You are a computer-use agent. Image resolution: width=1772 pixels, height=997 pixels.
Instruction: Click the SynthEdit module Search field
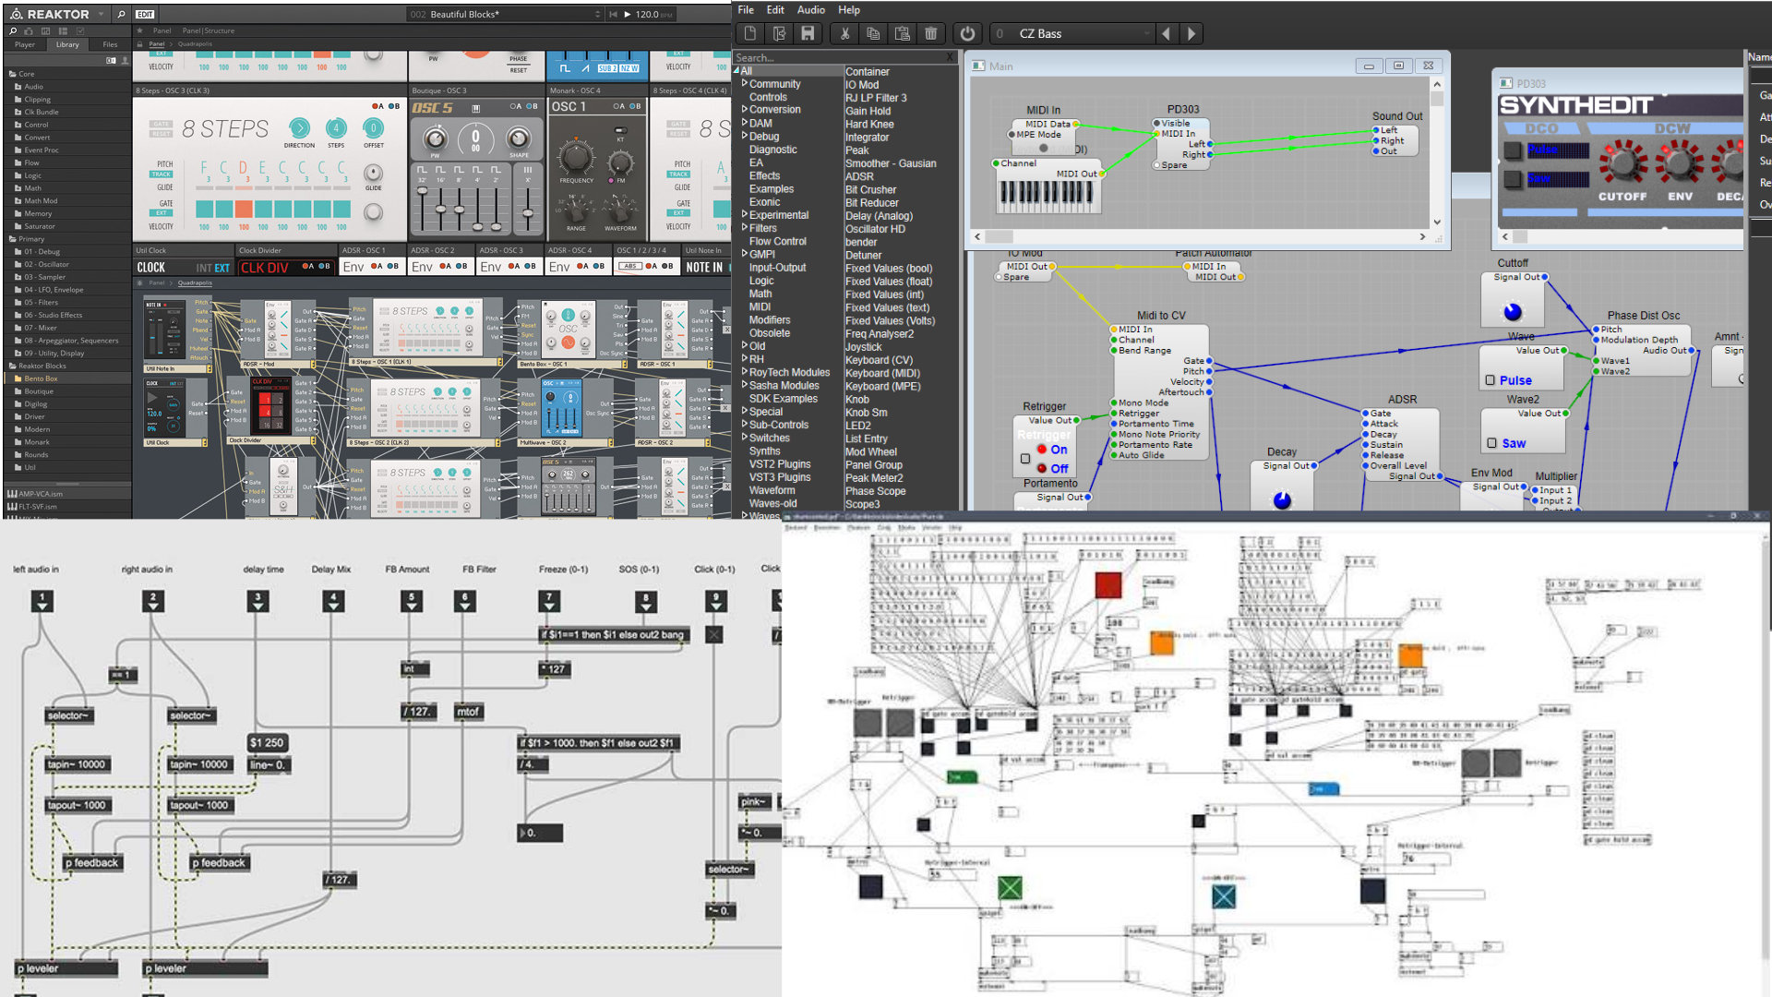click(x=838, y=57)
